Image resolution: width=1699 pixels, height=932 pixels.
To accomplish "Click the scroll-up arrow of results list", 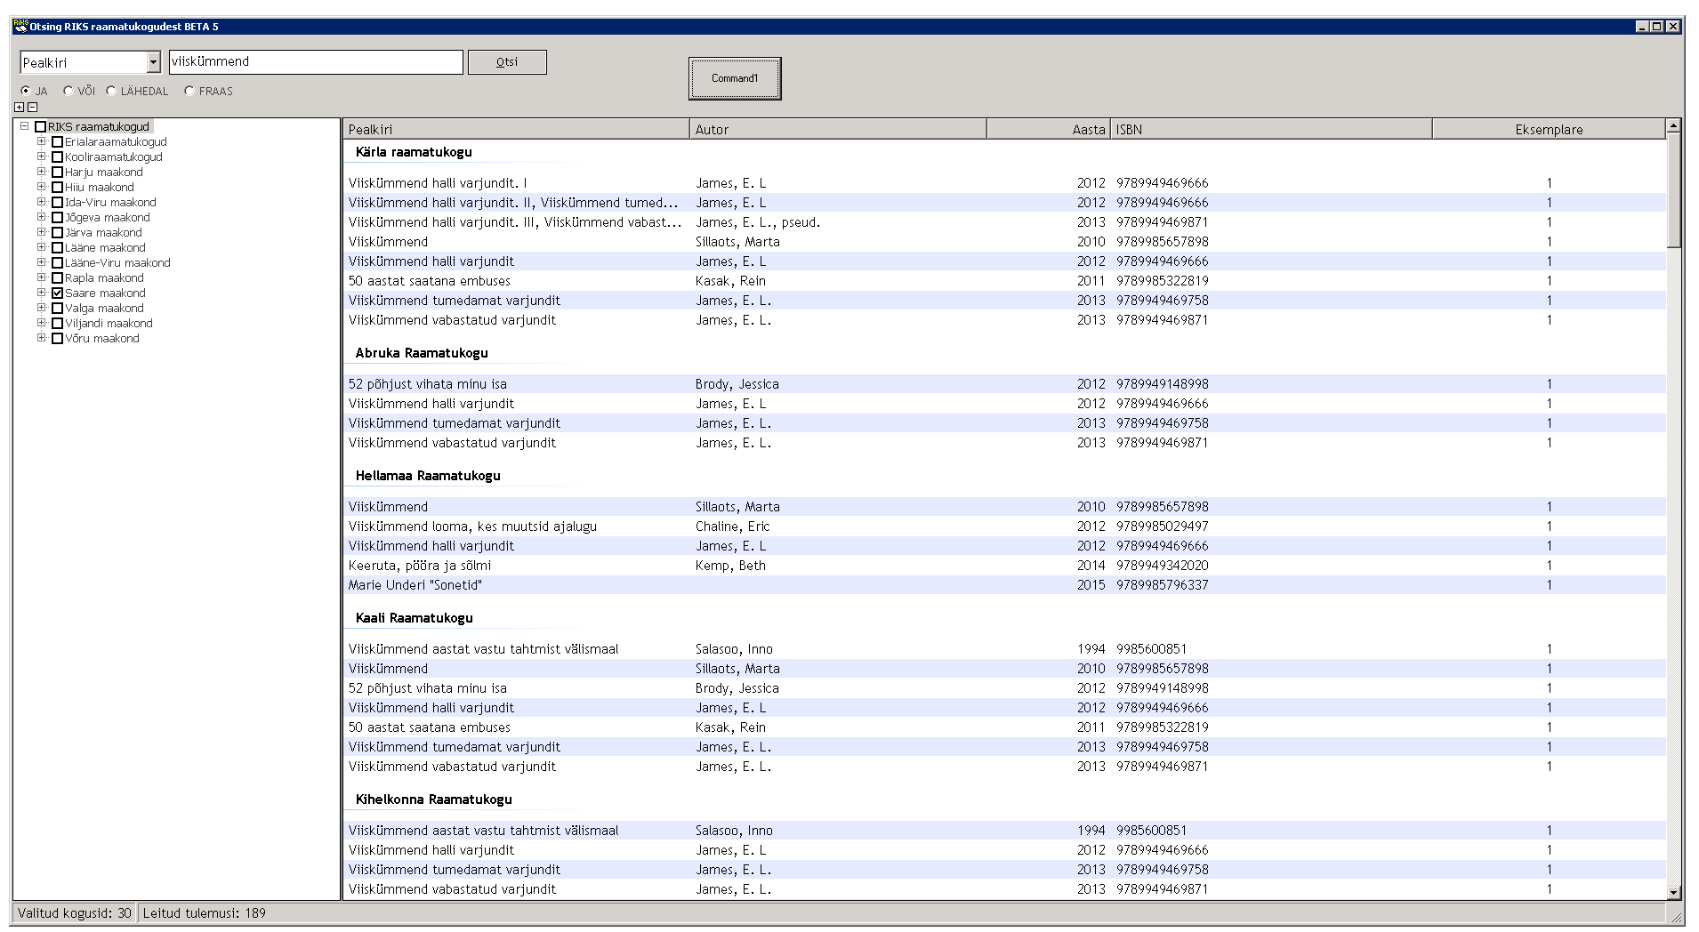I will point(1673,126).
